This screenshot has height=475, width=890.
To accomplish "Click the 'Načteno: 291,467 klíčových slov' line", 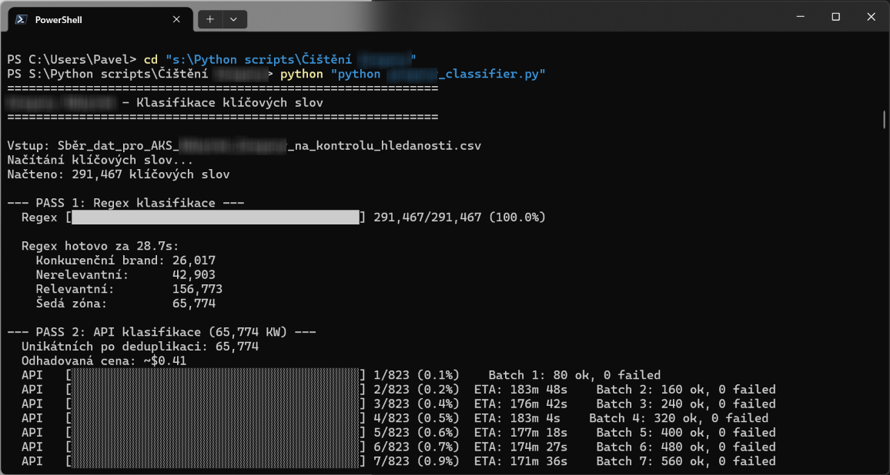I will point(119,174).
